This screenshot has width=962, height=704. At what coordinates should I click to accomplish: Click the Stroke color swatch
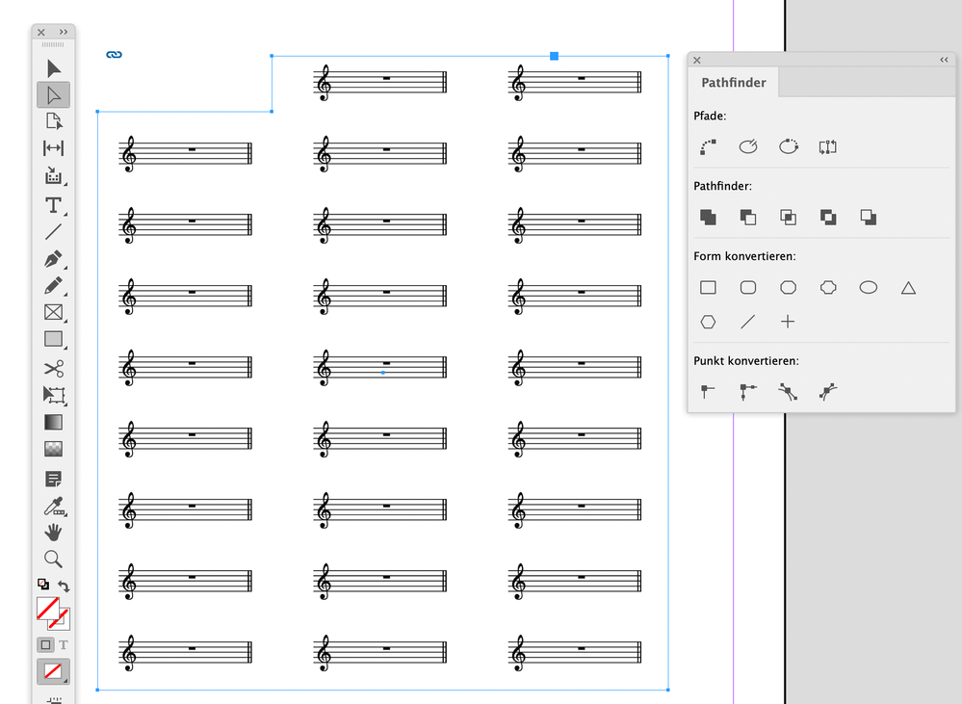click(x=62, y=621)
